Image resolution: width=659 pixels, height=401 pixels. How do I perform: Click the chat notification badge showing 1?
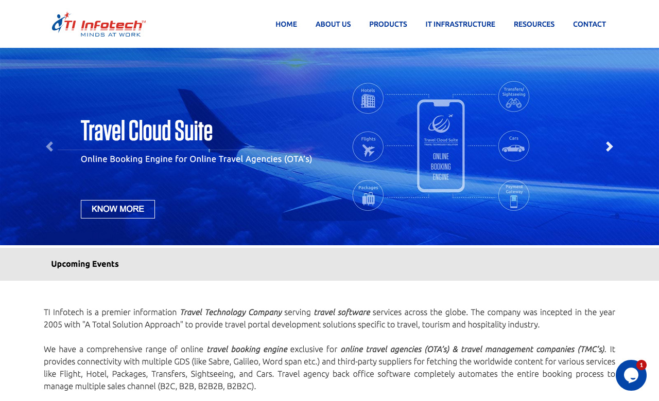point(641,365)
